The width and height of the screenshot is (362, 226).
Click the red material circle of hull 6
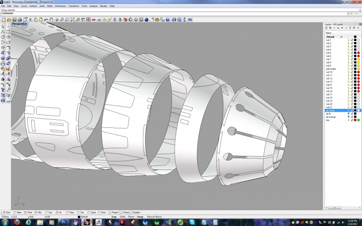click(358, 56)
